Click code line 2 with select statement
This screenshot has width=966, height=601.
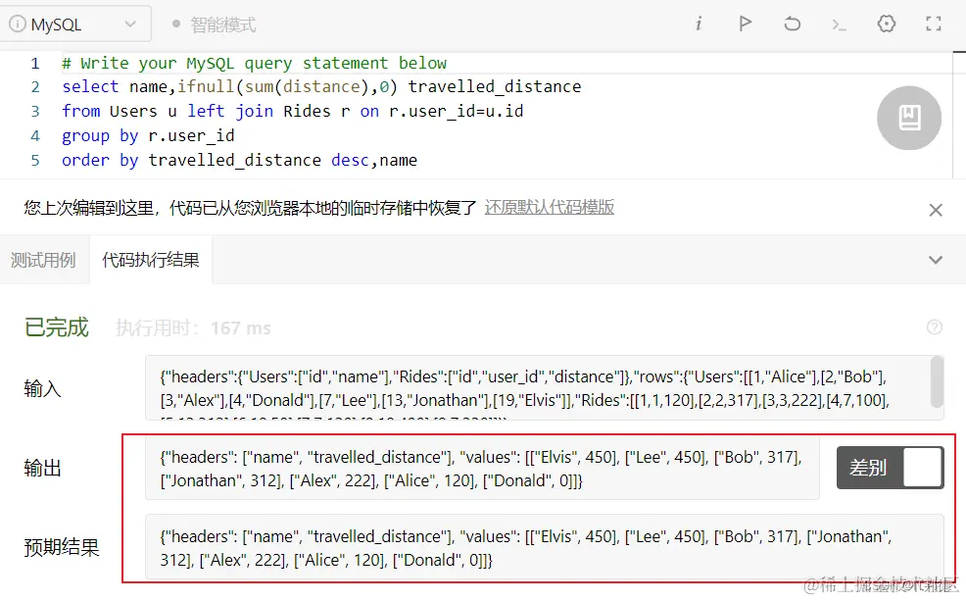tap(321, 86)
